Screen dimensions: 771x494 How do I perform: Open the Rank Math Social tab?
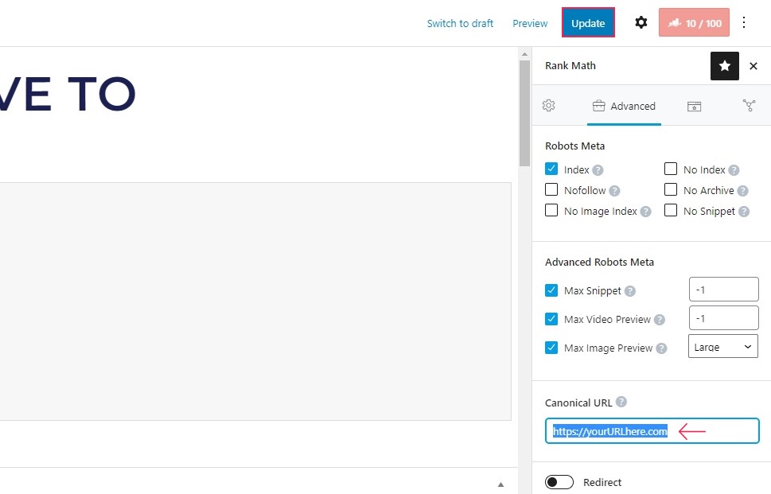click(x=749, y=106)
